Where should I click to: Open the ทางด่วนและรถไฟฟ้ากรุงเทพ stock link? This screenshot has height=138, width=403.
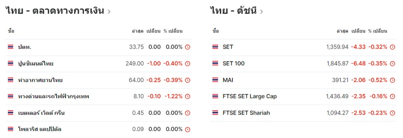click(54, 97)
